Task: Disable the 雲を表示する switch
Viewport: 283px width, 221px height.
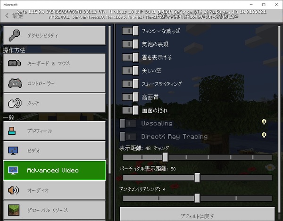Action: pos(130,57)
